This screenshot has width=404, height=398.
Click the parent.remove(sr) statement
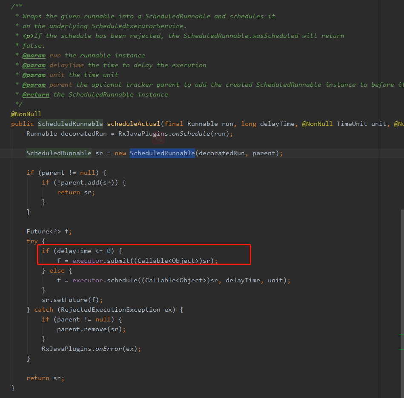91,329
